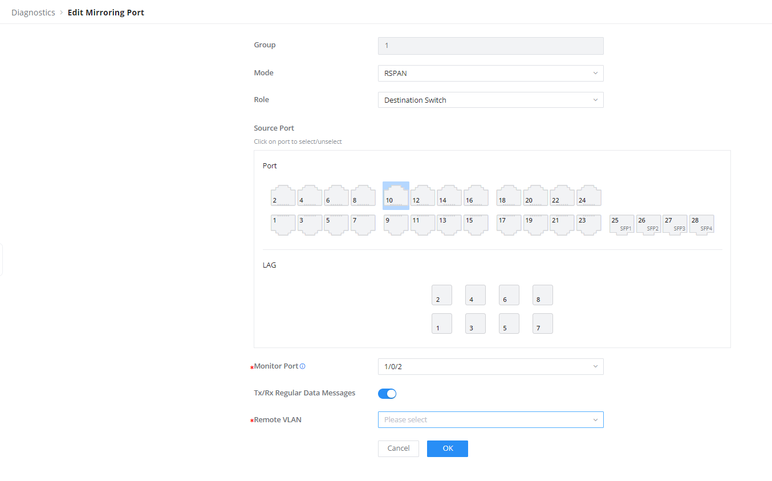Select Ethernet port 17 icon
772x481 pixels.
509,224
